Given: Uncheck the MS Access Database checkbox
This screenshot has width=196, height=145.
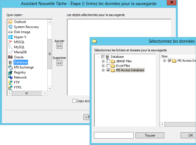Looking at the screenshot, I should click(108, 70).
